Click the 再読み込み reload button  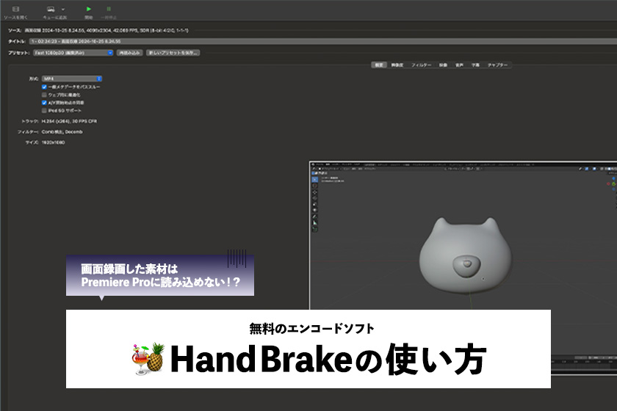click(129, 53)
